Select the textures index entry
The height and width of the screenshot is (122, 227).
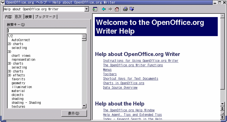tap(19, 106)
